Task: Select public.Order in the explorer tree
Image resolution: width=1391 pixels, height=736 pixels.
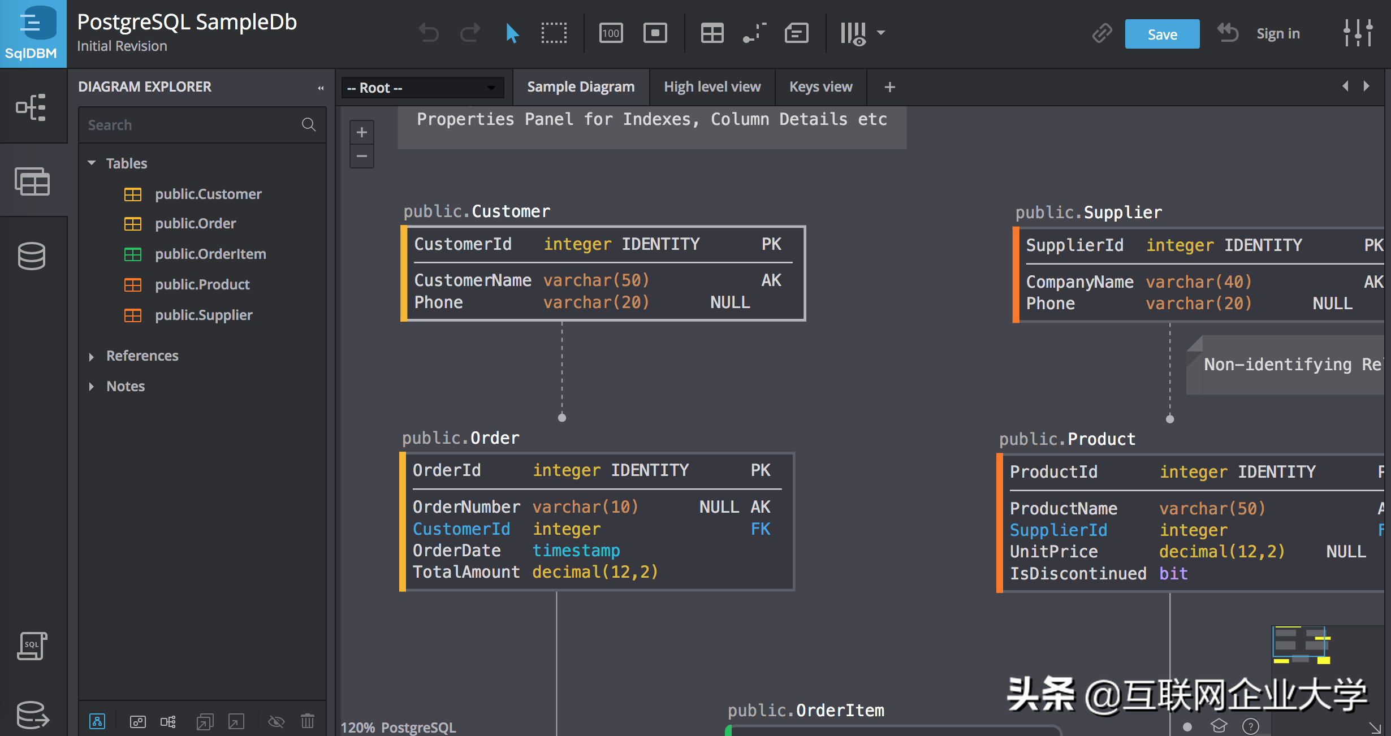Action: pos(196,223)
